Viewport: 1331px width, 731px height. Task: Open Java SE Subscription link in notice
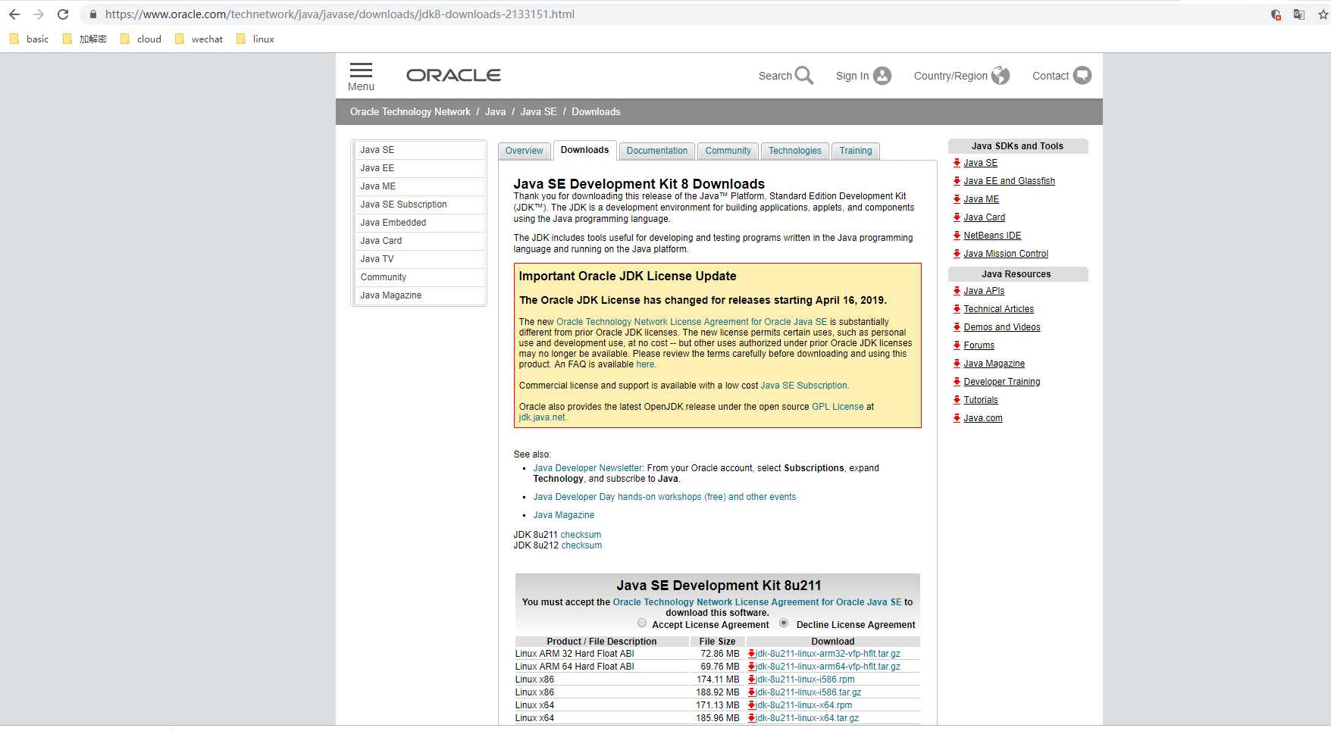[x=804, y=386]
